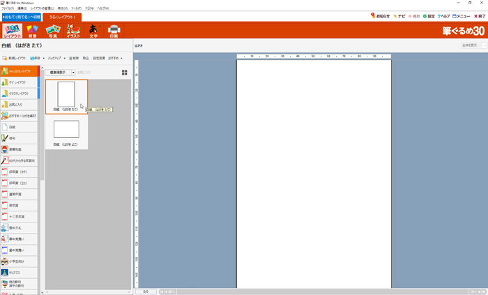The image size is (488, 295).
Task: Switch to the grid thumbnail view
Action: coord(125,73)
